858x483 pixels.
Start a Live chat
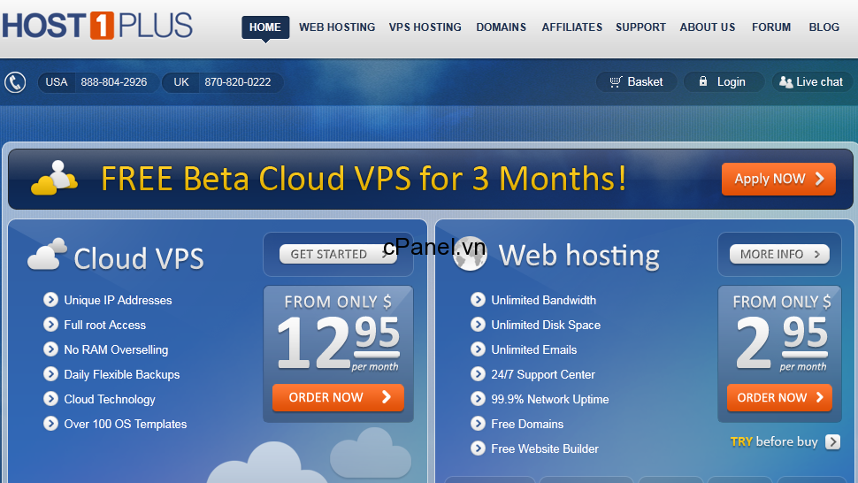pos(812,82)
